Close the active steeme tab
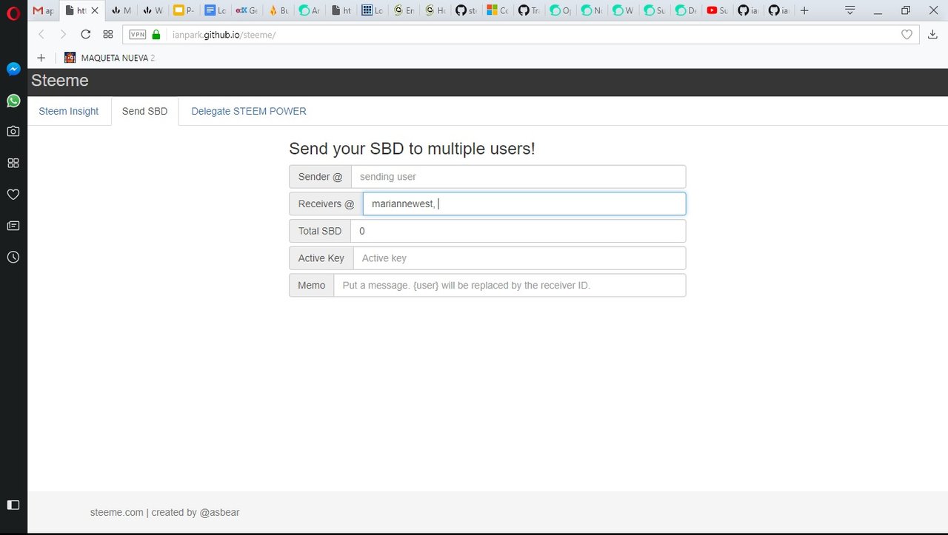Viewport: 948px width, 535px height. (x=95, y=10)
